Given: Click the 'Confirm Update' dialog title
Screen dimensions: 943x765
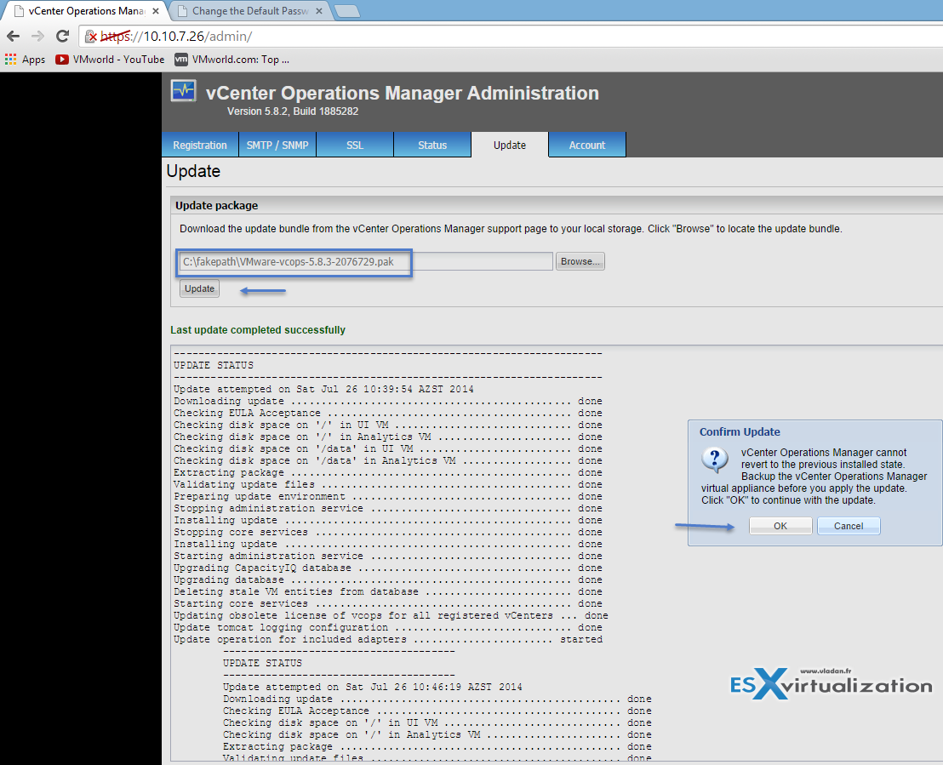Looking at the screenshot, I should [x=739, y=431].
